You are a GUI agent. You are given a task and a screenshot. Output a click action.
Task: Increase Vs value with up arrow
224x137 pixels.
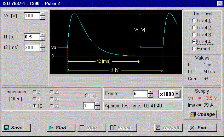coord(42,14)
